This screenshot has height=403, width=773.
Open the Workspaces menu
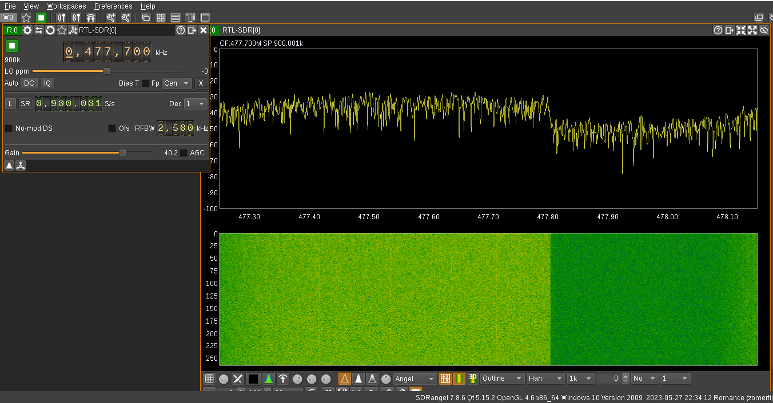[66, 6]
